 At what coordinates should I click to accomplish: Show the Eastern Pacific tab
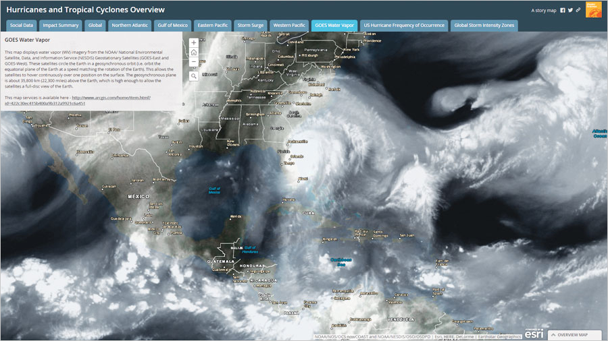[211, 26]
